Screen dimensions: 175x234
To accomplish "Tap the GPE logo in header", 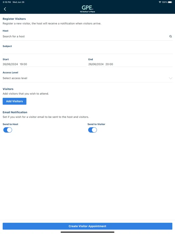I will point(87,8).
